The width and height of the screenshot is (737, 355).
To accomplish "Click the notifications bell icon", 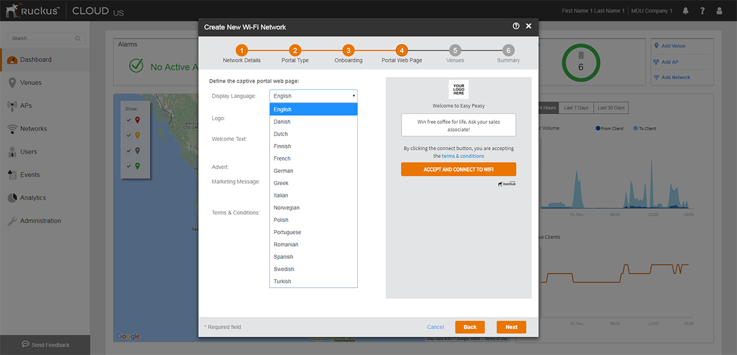I will (x=686, y=11).
